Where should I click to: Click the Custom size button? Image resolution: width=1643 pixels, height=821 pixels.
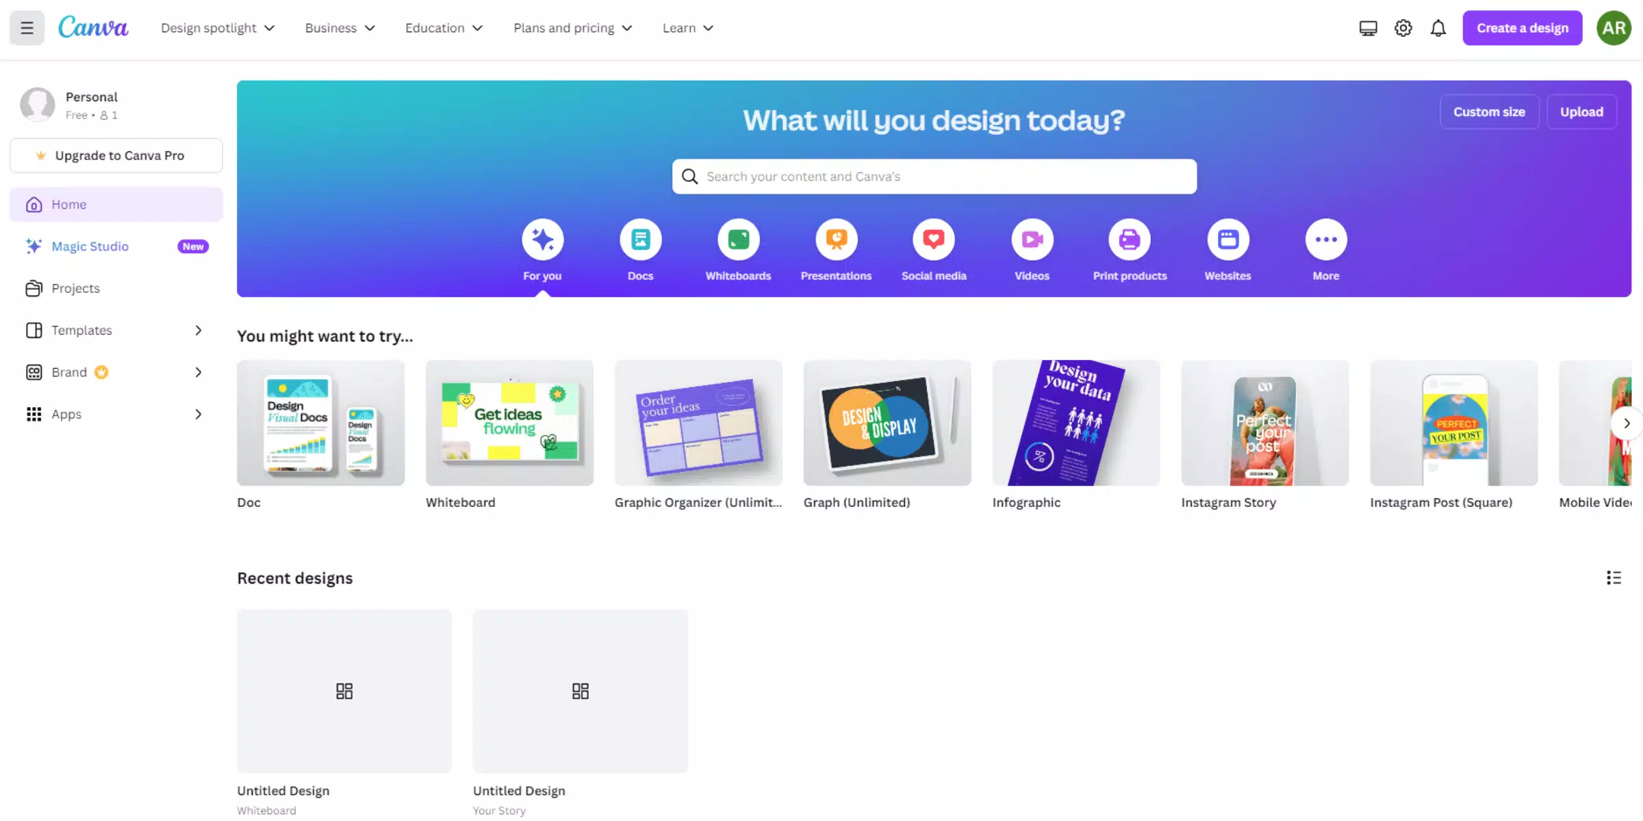point(1489,112)
